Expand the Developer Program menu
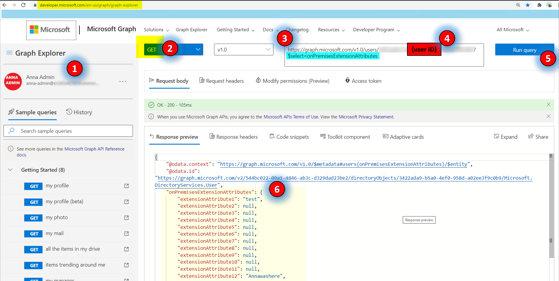Screen dimensions: 559x281 coord(376,30)
